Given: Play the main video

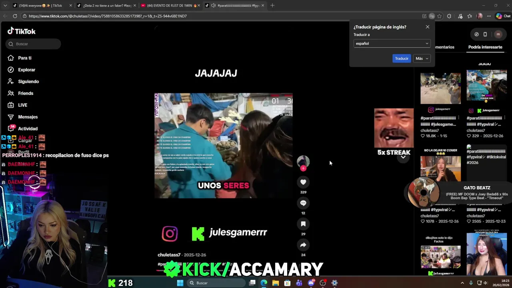Looking at the screenshot, I should (224, 146).
